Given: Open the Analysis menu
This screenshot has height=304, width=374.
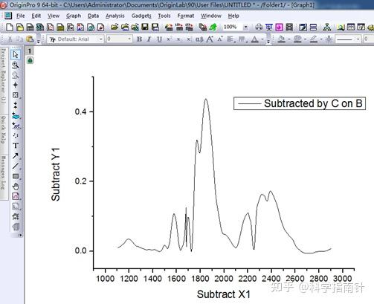Looking at the screenshot, I should click(115, 16).
